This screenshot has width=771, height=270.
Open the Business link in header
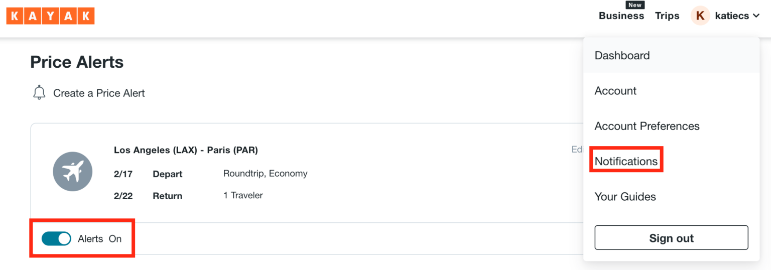pos(621,16)
